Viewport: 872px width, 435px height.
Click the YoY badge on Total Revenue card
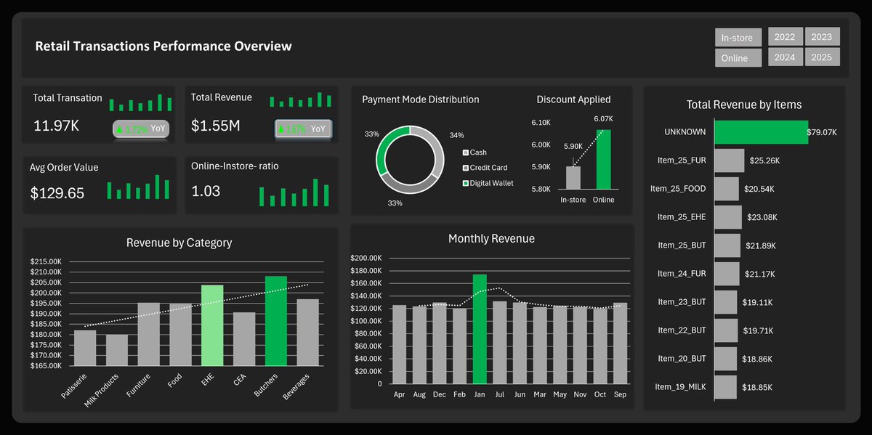tap(302, 126)
